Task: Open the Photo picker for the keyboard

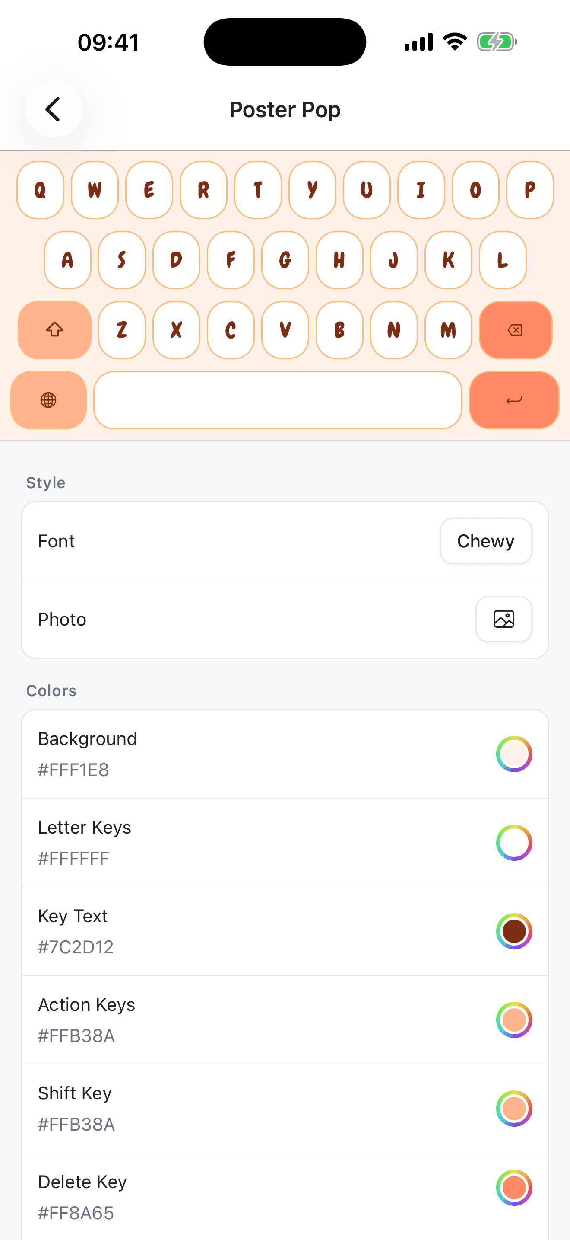Action: [x=503, y=620]
